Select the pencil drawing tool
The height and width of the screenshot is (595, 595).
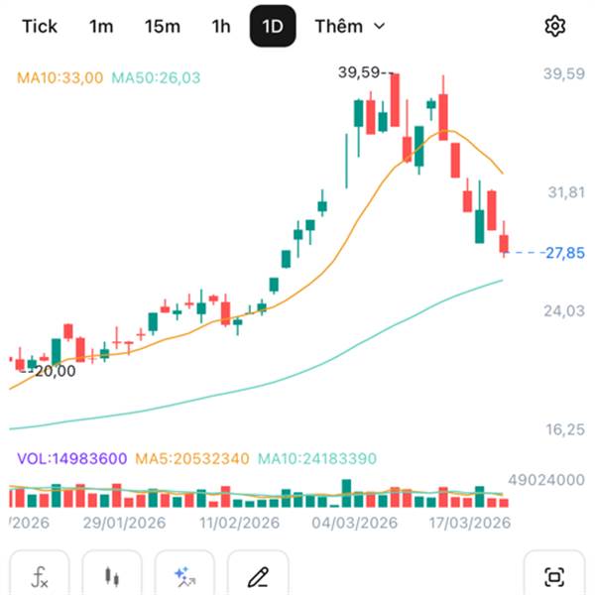point(258,575)
